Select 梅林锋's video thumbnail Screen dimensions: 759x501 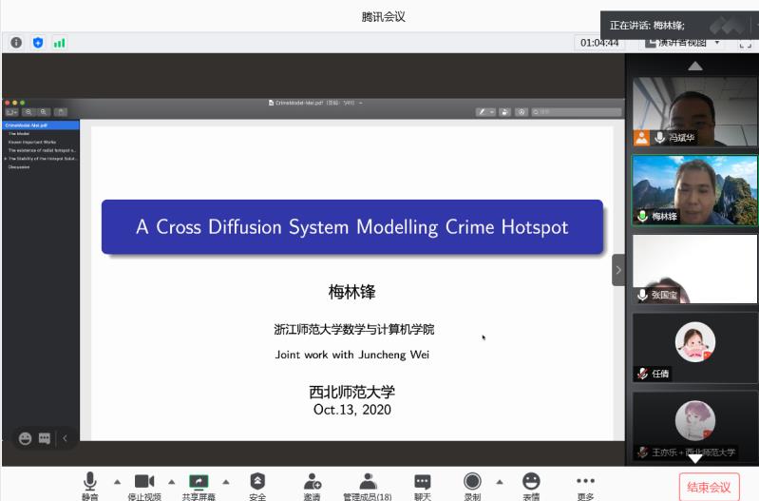[x=694, y=188]
